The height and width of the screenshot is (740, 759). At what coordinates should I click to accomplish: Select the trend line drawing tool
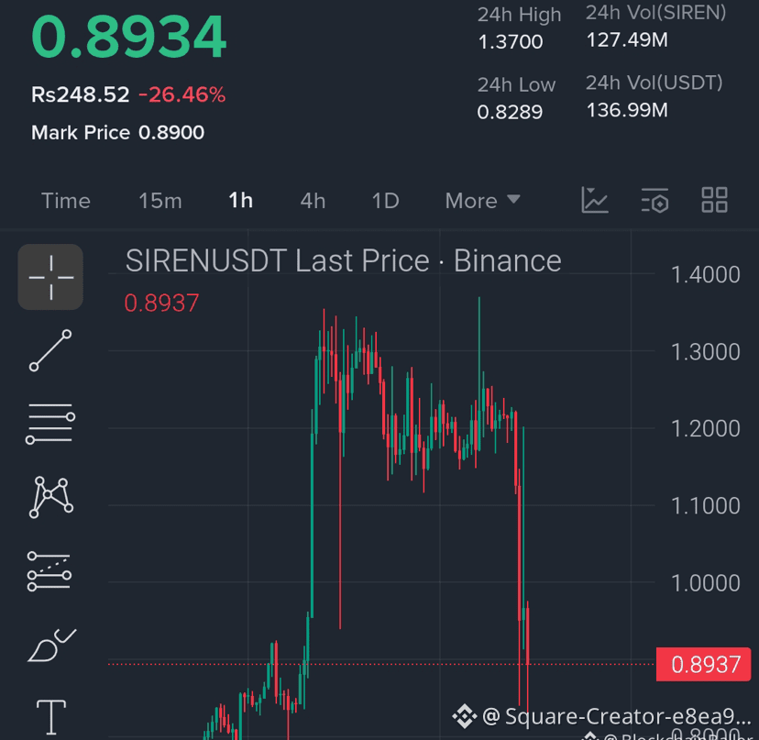pyautogui.click(x=50, y=350)
